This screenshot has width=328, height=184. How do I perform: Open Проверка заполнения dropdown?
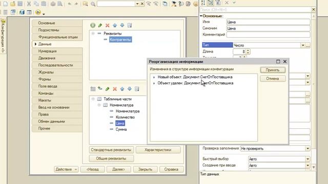point(307,149)
